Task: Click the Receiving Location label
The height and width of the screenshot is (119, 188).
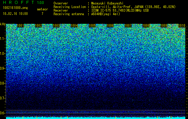Action: pos(70,7)
